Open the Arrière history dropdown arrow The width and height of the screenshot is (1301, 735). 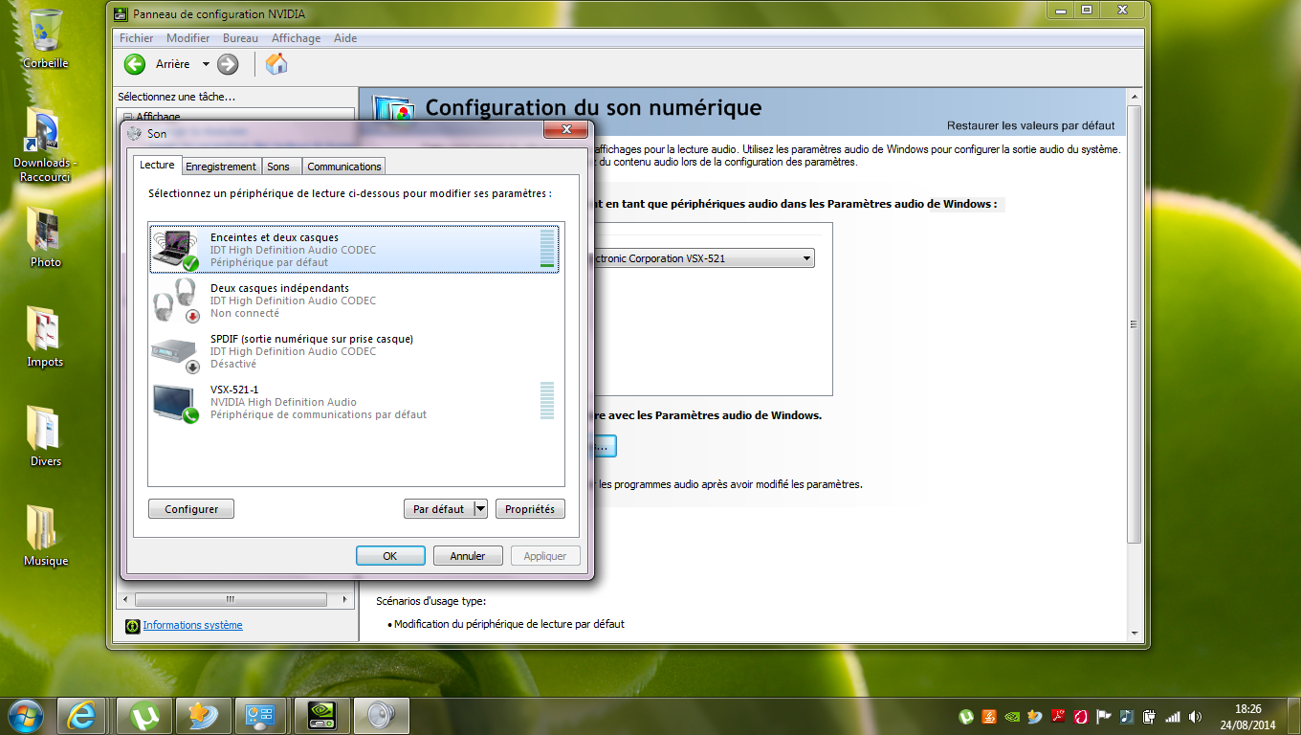(x=206, y=64)
